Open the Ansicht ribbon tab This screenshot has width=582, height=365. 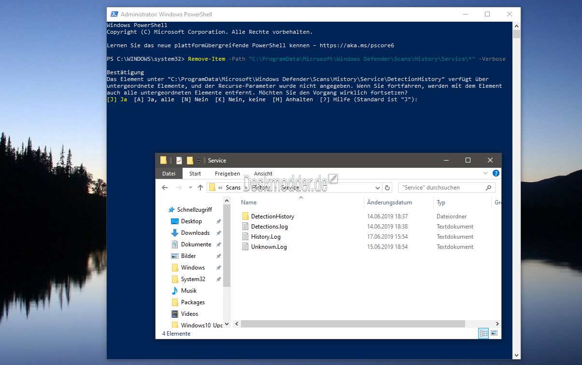click(x=263, y=174)
